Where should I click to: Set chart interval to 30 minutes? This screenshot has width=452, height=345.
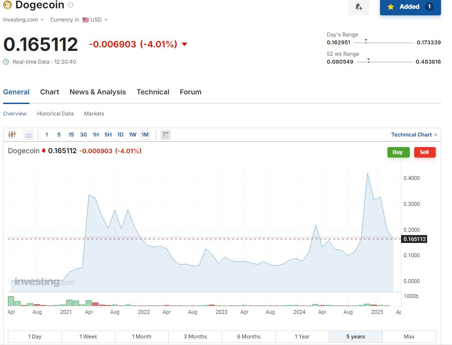coord(83,134)
